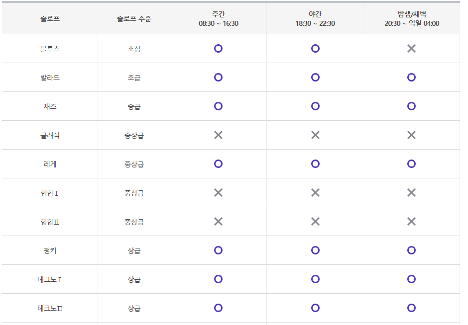Click the X icon for 힙합Ⅰ 야간
Screen dimensions: 468x325
[x=315, y=193]
